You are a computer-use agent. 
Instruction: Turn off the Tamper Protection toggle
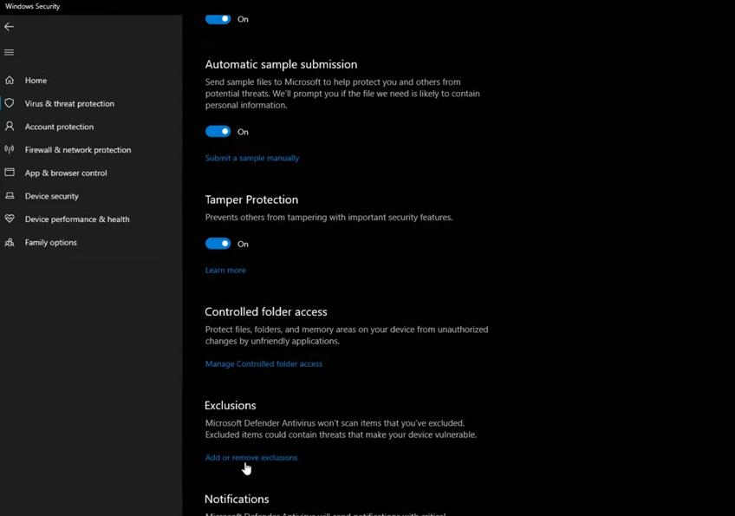click(218, 244)
